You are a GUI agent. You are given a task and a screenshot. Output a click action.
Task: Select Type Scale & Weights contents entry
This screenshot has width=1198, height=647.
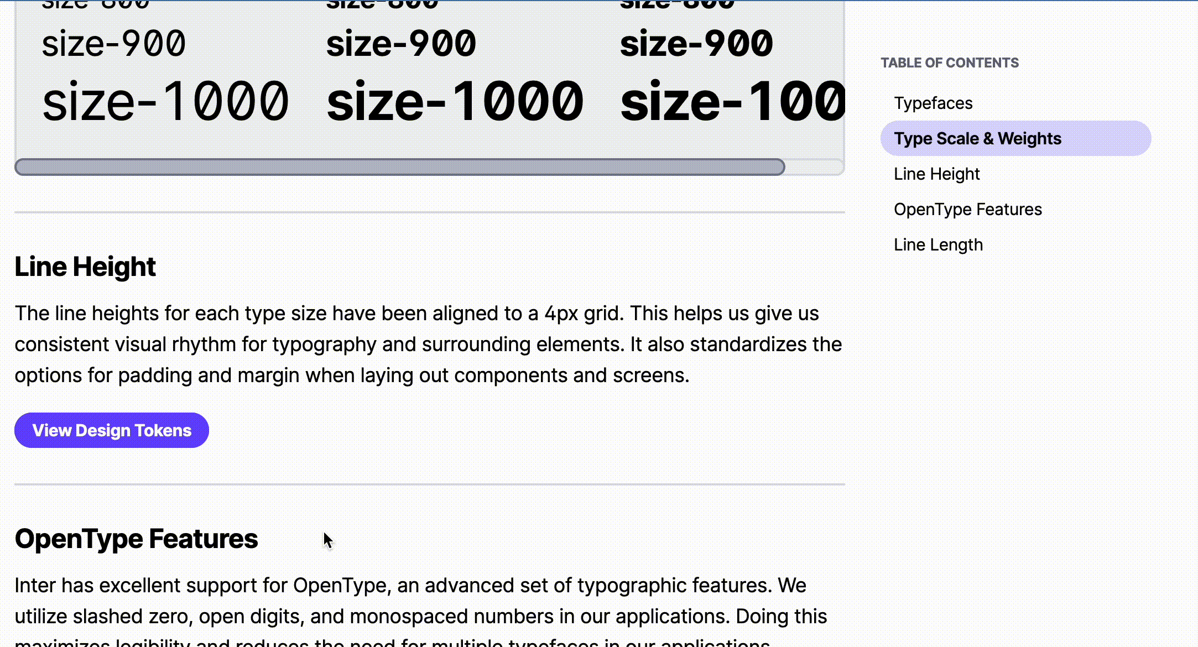pos(1015,138)
